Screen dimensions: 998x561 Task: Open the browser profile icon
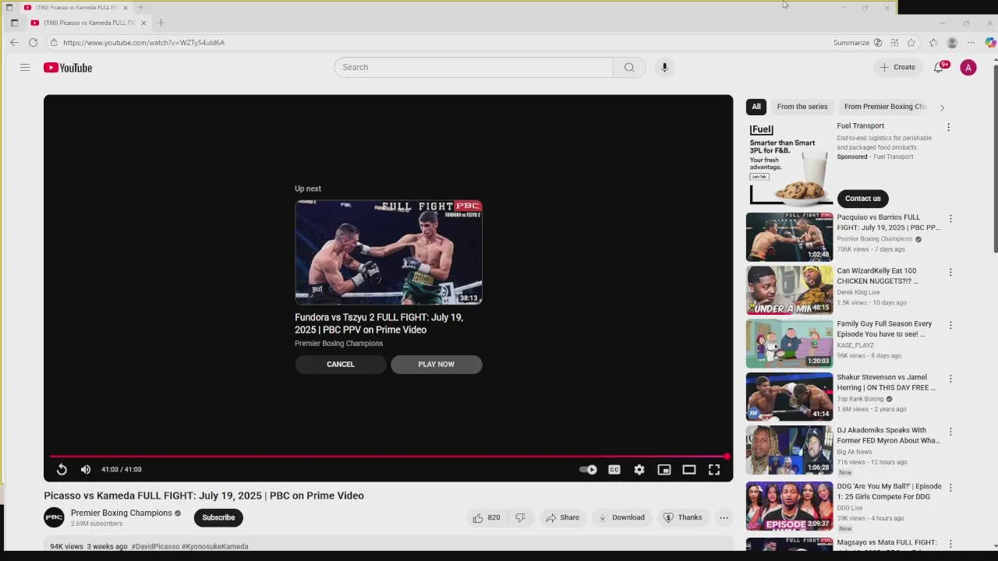coord(952,43)
